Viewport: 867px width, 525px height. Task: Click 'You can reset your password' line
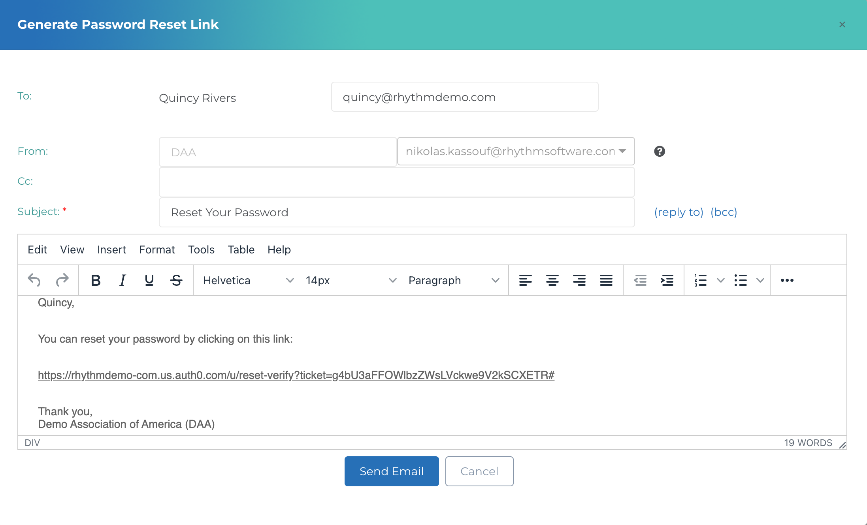[x=165, y=339]
